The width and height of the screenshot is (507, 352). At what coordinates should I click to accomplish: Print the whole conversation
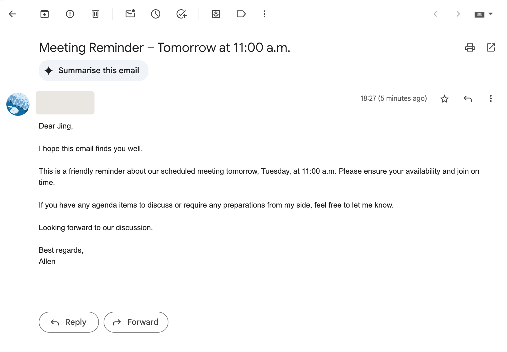[x=470, y=47]
